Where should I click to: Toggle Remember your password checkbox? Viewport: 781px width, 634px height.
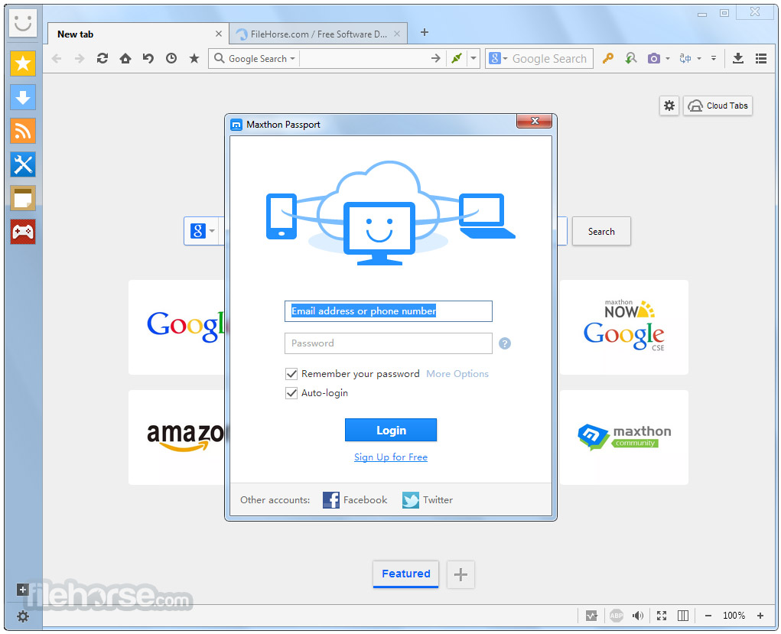click(x=291, y=374)
